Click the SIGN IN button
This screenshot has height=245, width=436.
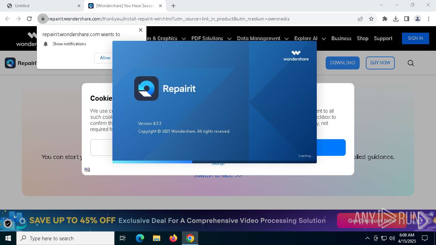tap(415, 38)
